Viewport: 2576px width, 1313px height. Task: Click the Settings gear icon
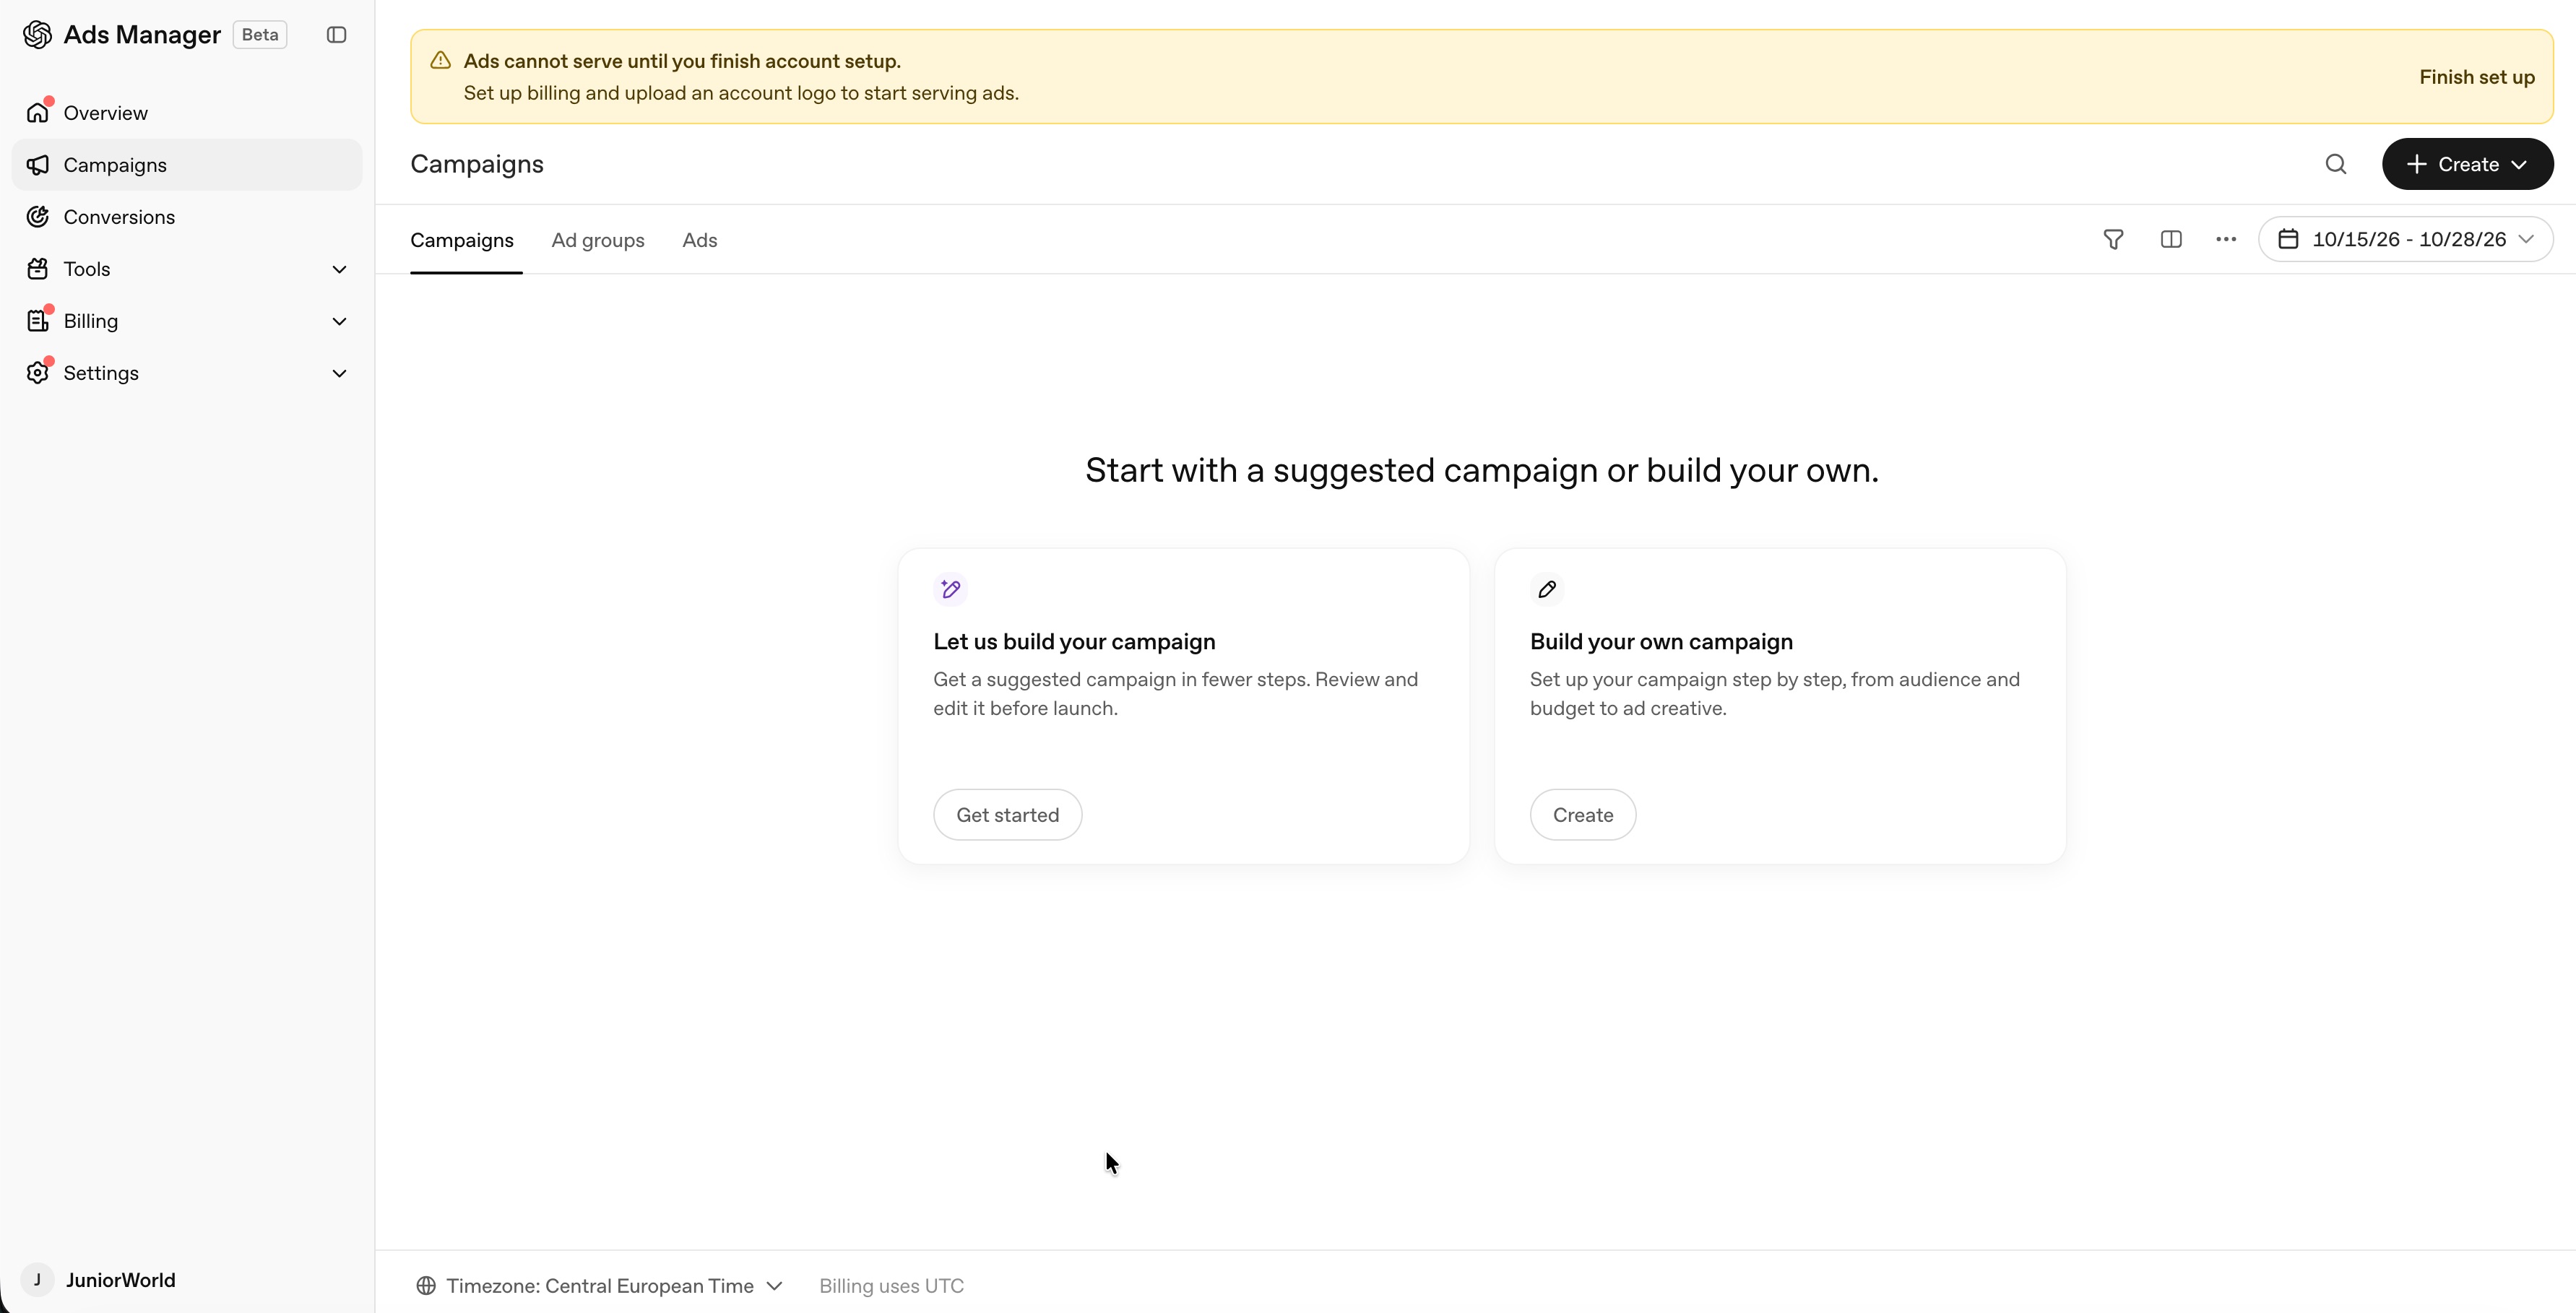pyautogui.click(x=38, y=373)
